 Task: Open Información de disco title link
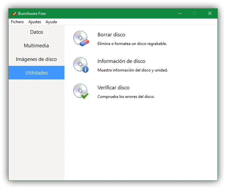tap(121, 61)
